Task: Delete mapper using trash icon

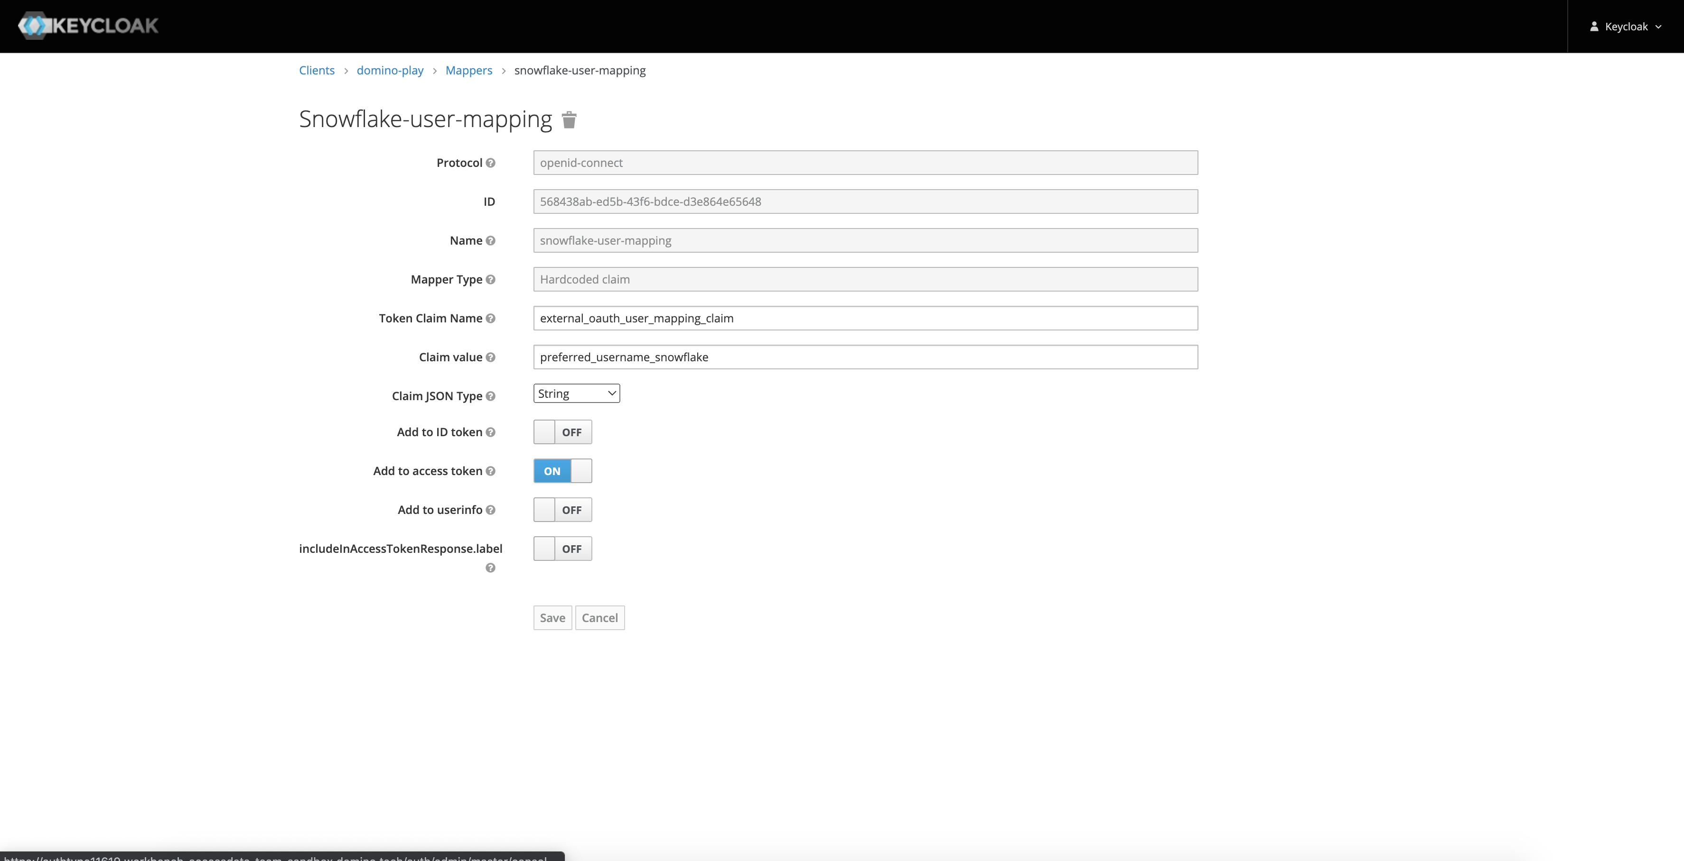Action: pyautogui.click(x=570, y=119)
